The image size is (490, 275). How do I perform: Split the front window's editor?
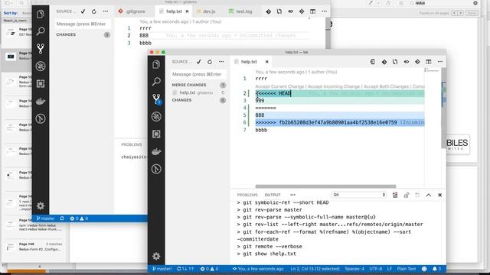(429, 62)
